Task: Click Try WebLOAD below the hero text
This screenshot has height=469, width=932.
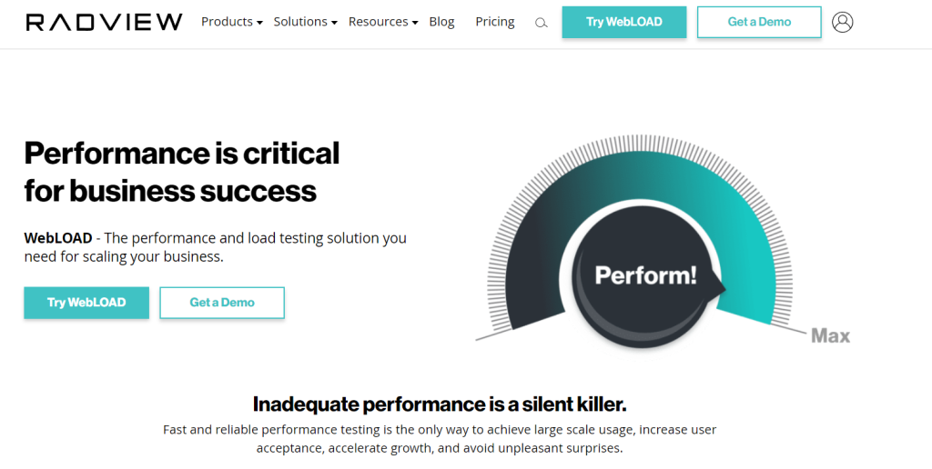Action: click(x=86, y=303)
